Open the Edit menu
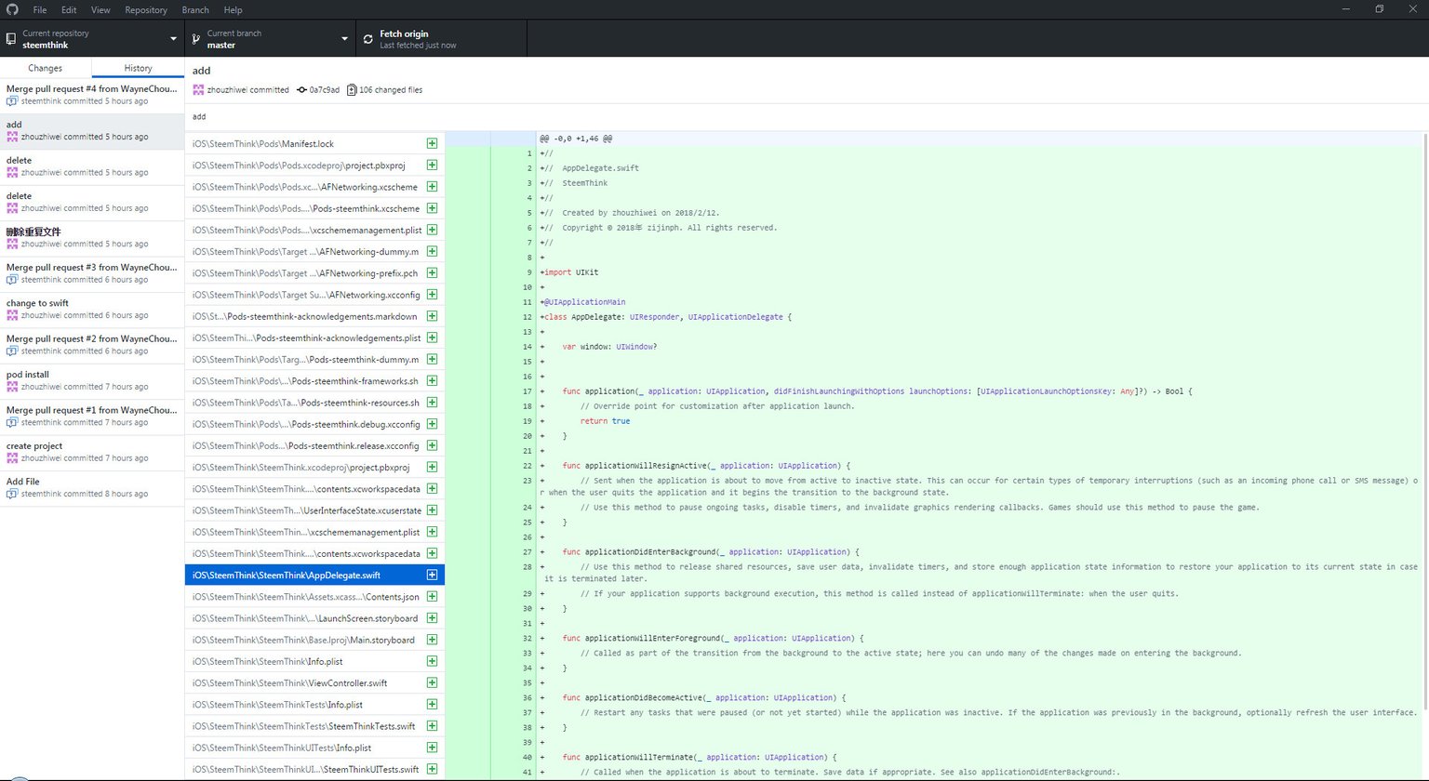 pos(69,10)
